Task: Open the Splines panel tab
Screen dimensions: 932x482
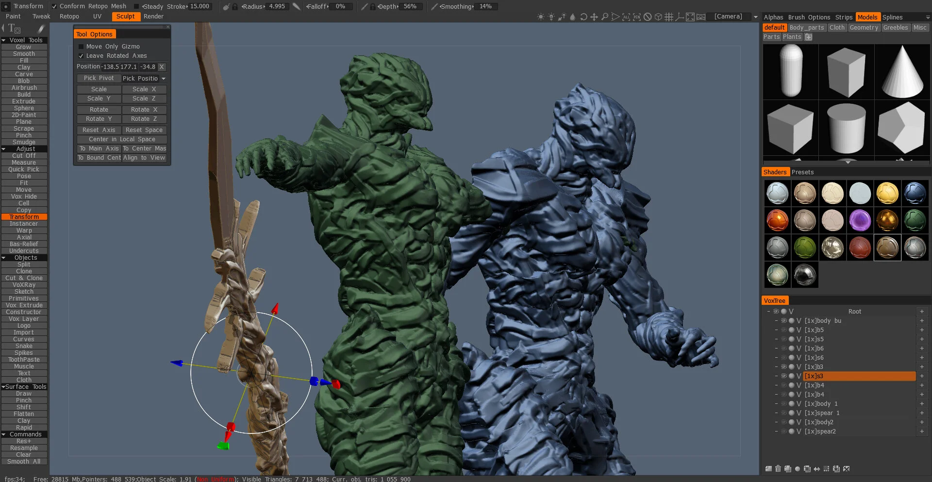Action: tap(892, 17)
